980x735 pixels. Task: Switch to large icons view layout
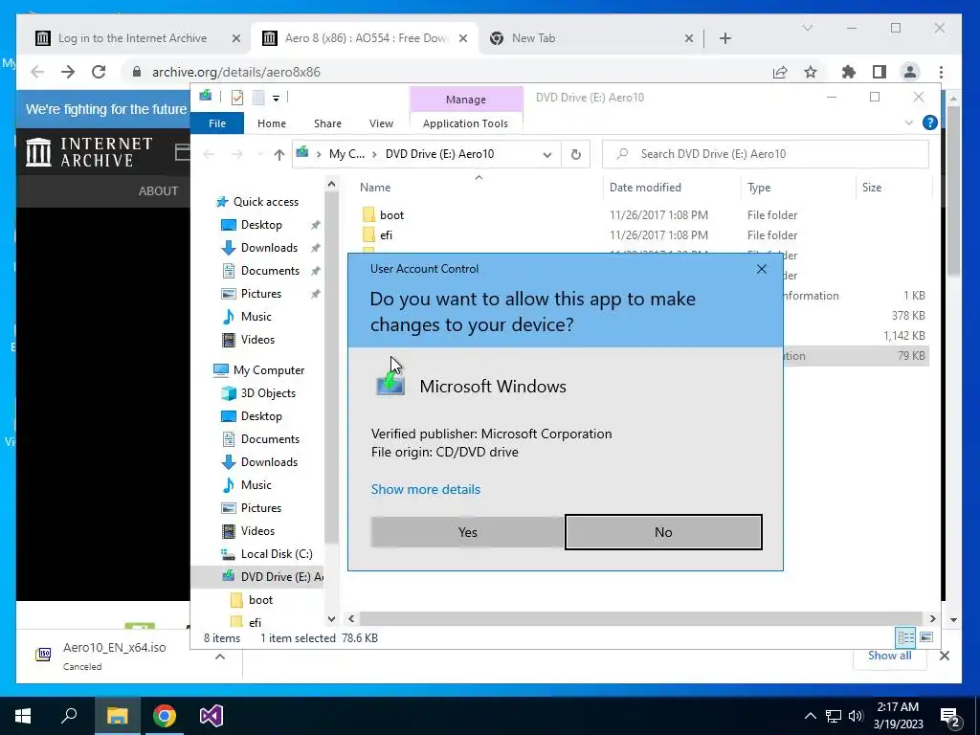pos(926,636)
